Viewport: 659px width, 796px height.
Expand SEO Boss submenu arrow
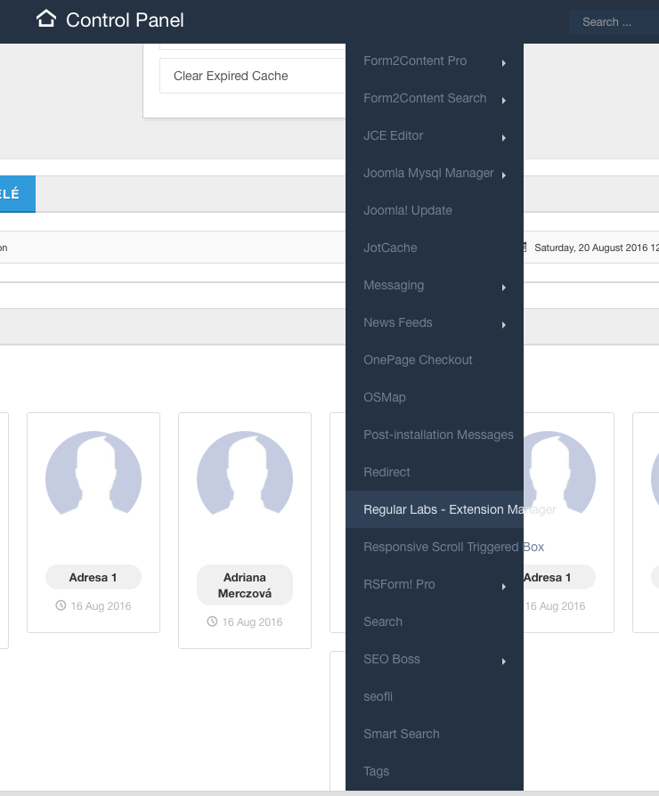504,662
